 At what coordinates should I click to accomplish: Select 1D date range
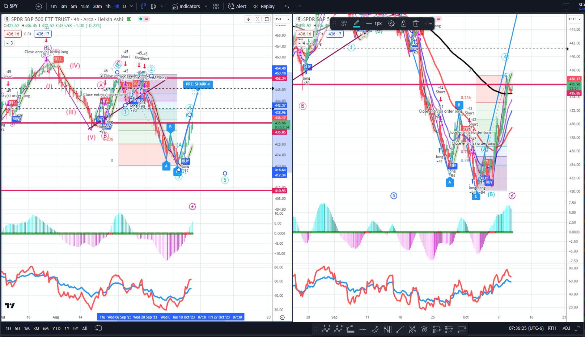tap(8, 329)
